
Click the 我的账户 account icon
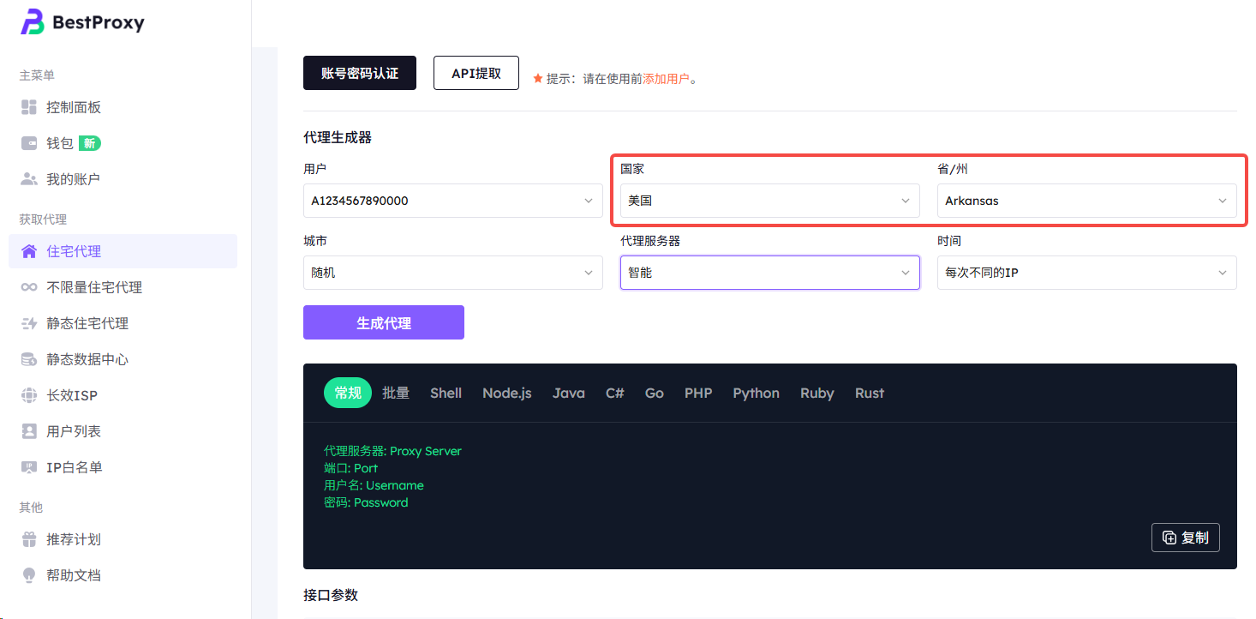pos(29,179)
